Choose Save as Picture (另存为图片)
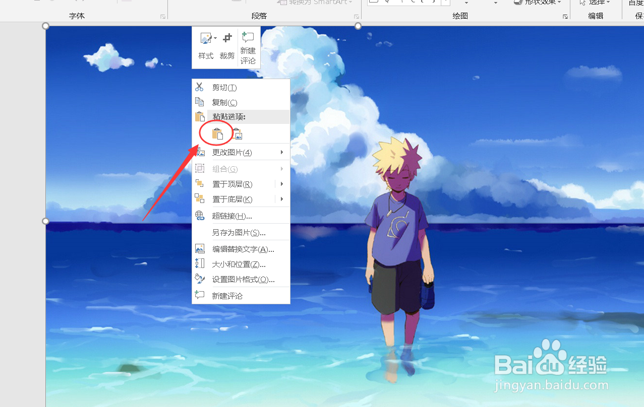This screenshot has height=407, width=644. (241, 233)
